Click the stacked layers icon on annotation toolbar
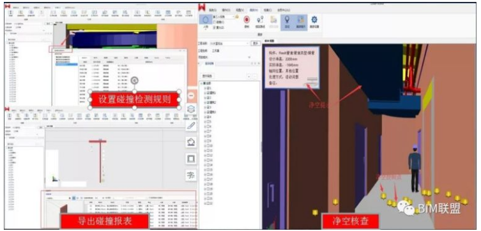This screenshot has height=231, width=481. (x=191, y=109)
